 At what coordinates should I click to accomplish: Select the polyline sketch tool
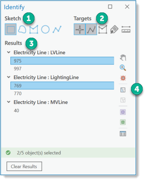click(57, 30)
